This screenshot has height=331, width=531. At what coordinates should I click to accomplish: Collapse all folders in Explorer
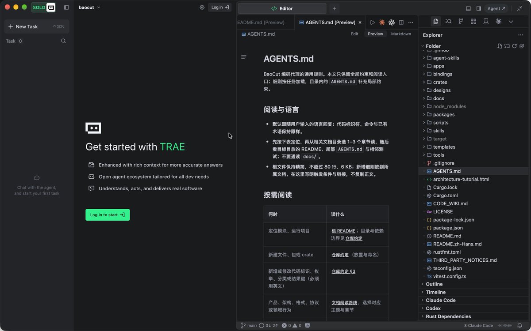(x=522, y=46)
